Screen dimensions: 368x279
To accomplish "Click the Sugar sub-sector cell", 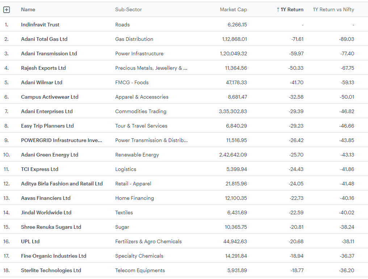I will coord(122,227).
